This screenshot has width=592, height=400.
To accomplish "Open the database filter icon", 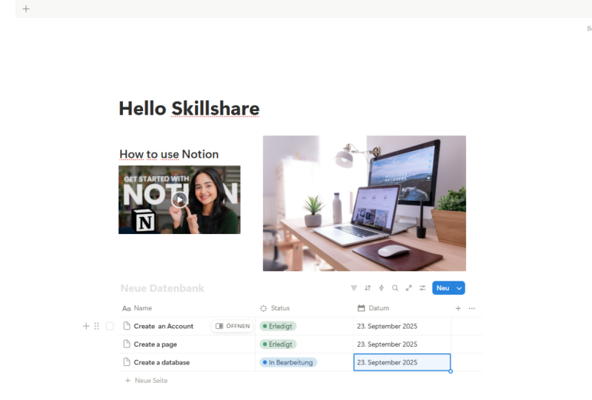I will click(x=353, y=288).
